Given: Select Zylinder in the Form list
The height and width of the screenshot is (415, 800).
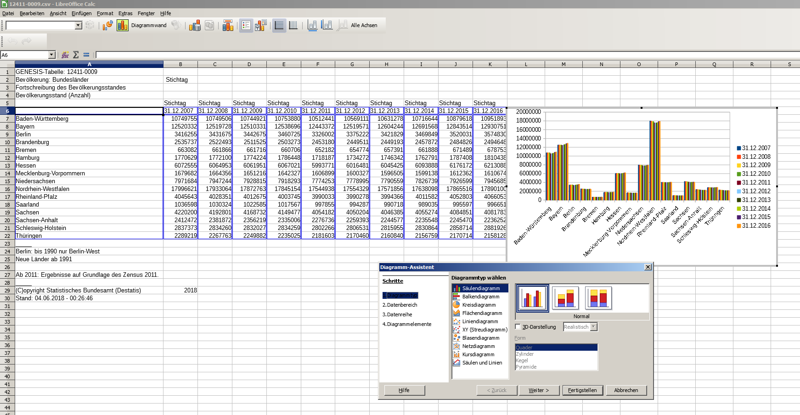Looking at the screenshot, I should point(556,354).
